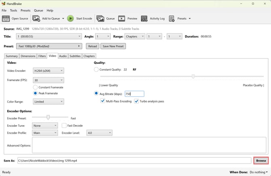
Task: Open the Queue menu in menu bar
Action: (38, 10)
